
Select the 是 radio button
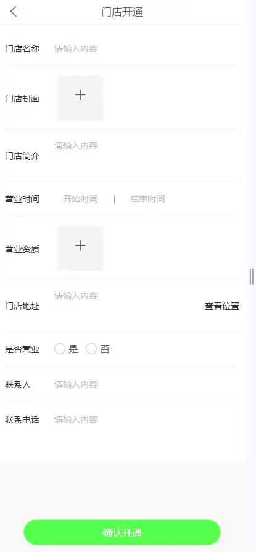coord(60,349)
